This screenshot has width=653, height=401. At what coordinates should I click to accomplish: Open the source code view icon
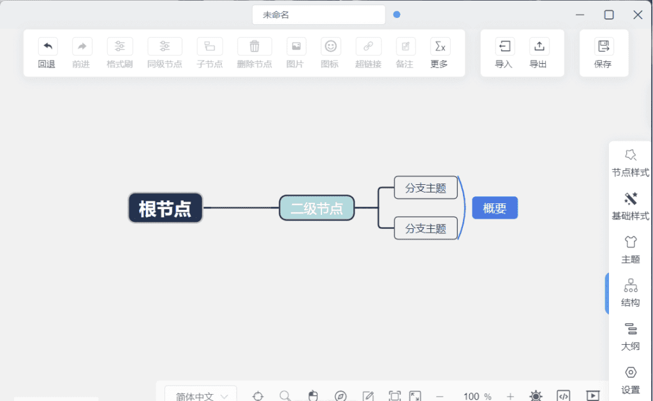pyautogui.click(x=564, y=396)
